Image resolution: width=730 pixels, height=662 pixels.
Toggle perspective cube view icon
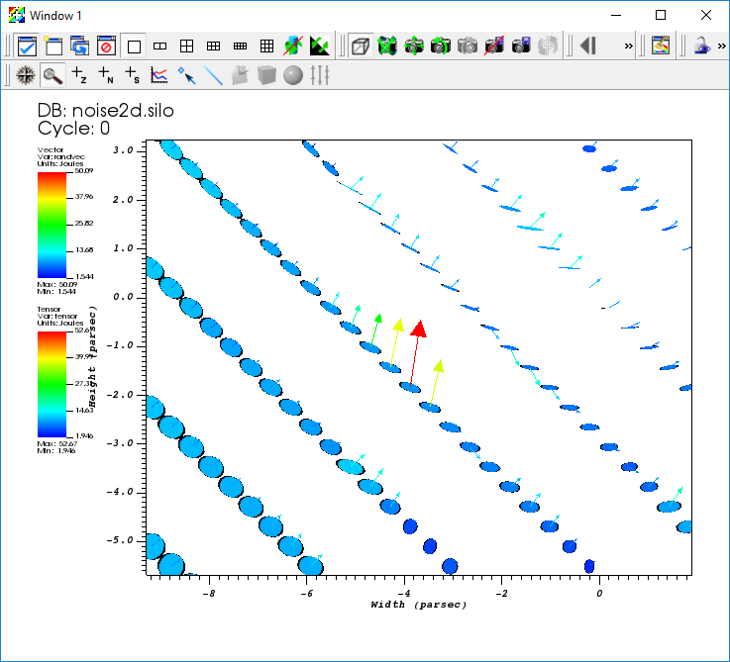(x=361, y=47)
